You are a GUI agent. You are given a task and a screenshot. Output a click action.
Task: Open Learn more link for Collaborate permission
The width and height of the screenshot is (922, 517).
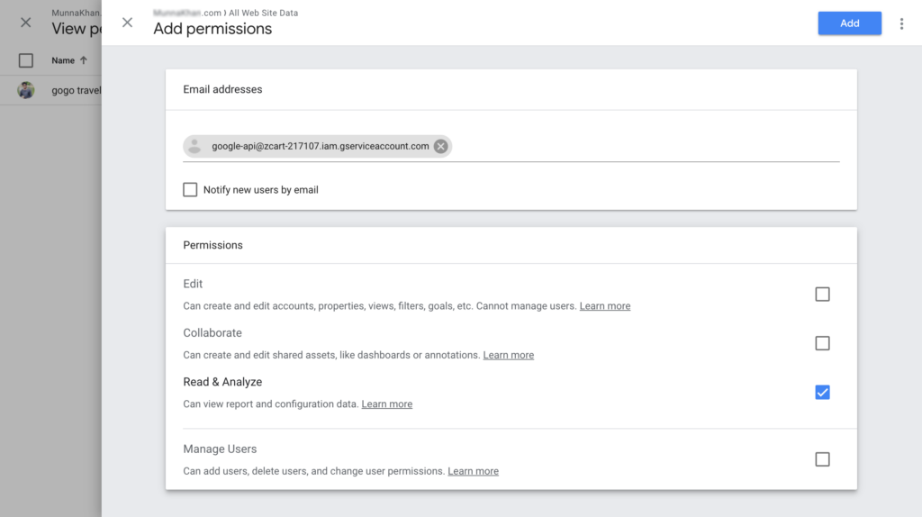[x=508, y=355]
